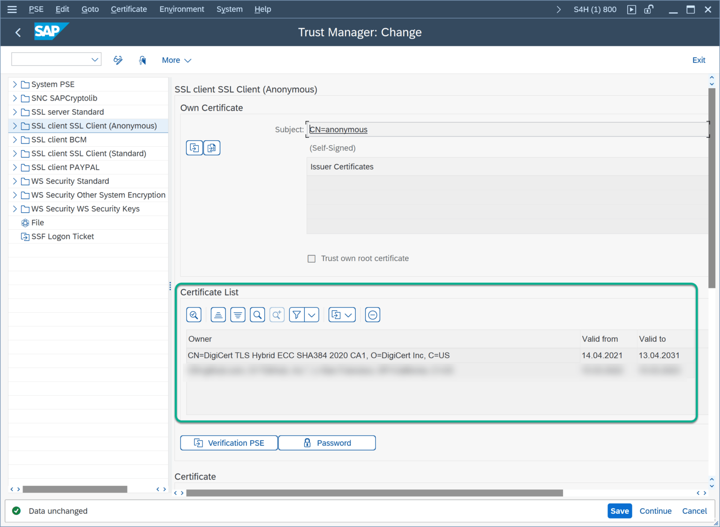Click the search icon in Certificate List toolbar

pyautogui.click(x=257, y=315)
